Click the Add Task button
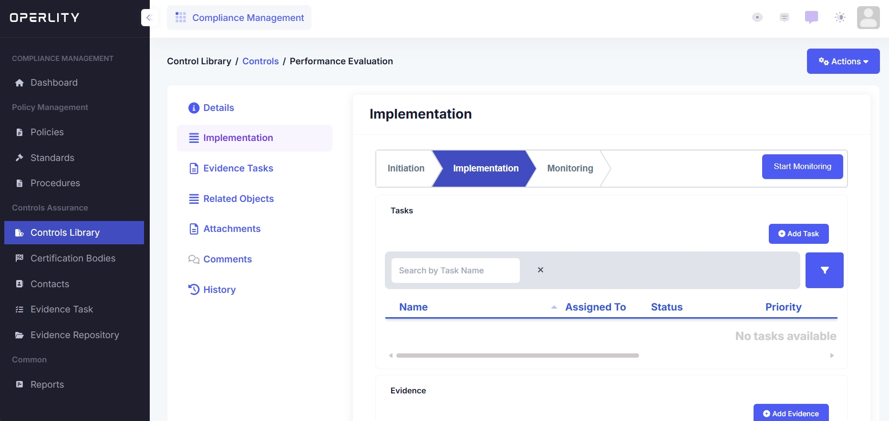The width and height of the screenshot is (889, 421). tap(798, 234)
